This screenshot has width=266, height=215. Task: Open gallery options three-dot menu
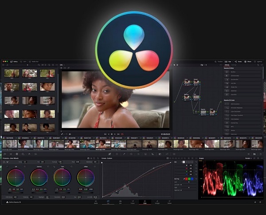point(57,65)
